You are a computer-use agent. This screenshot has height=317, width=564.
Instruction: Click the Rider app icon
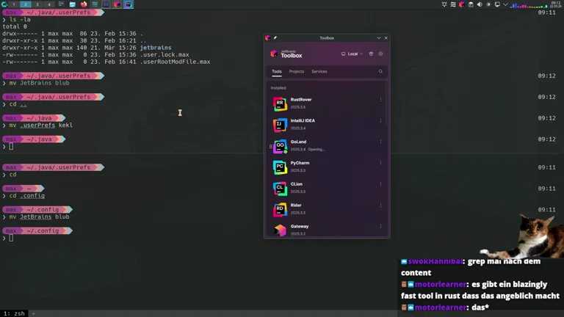280,210
